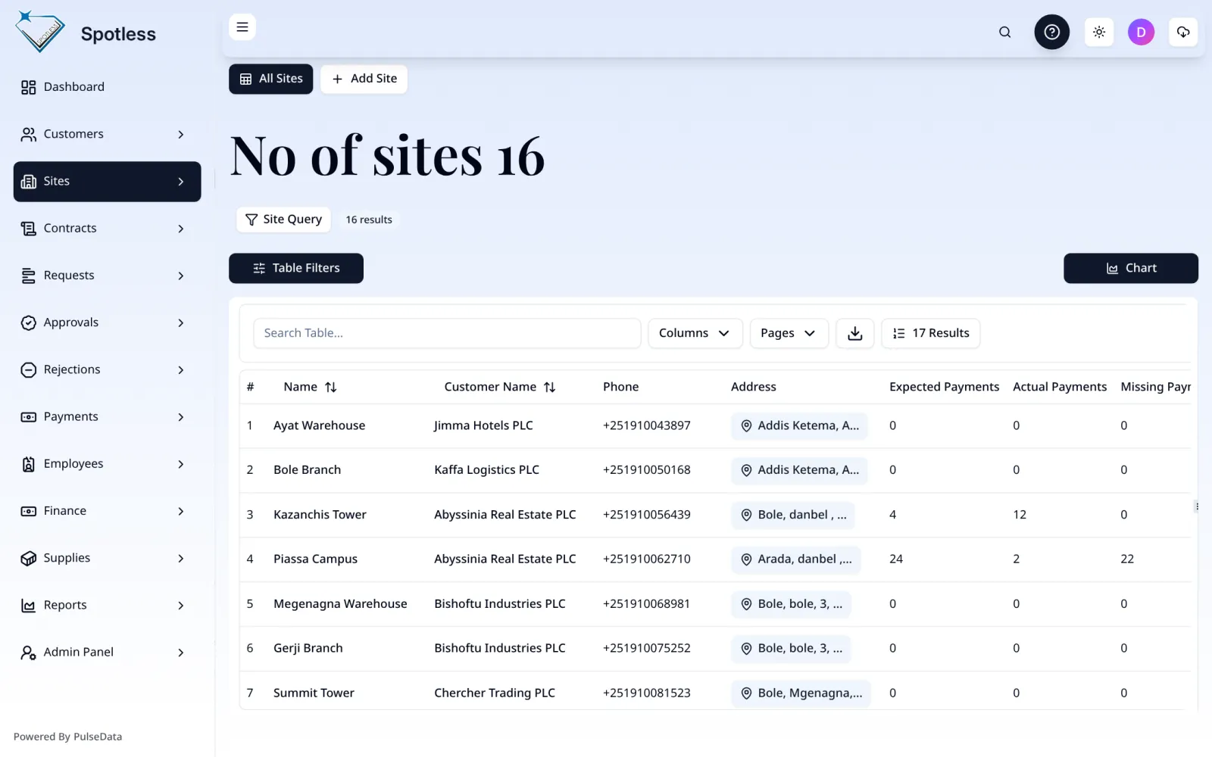Click the 17 Results button
Screen dimensions: 1212x757
click(x=930, y=333)
